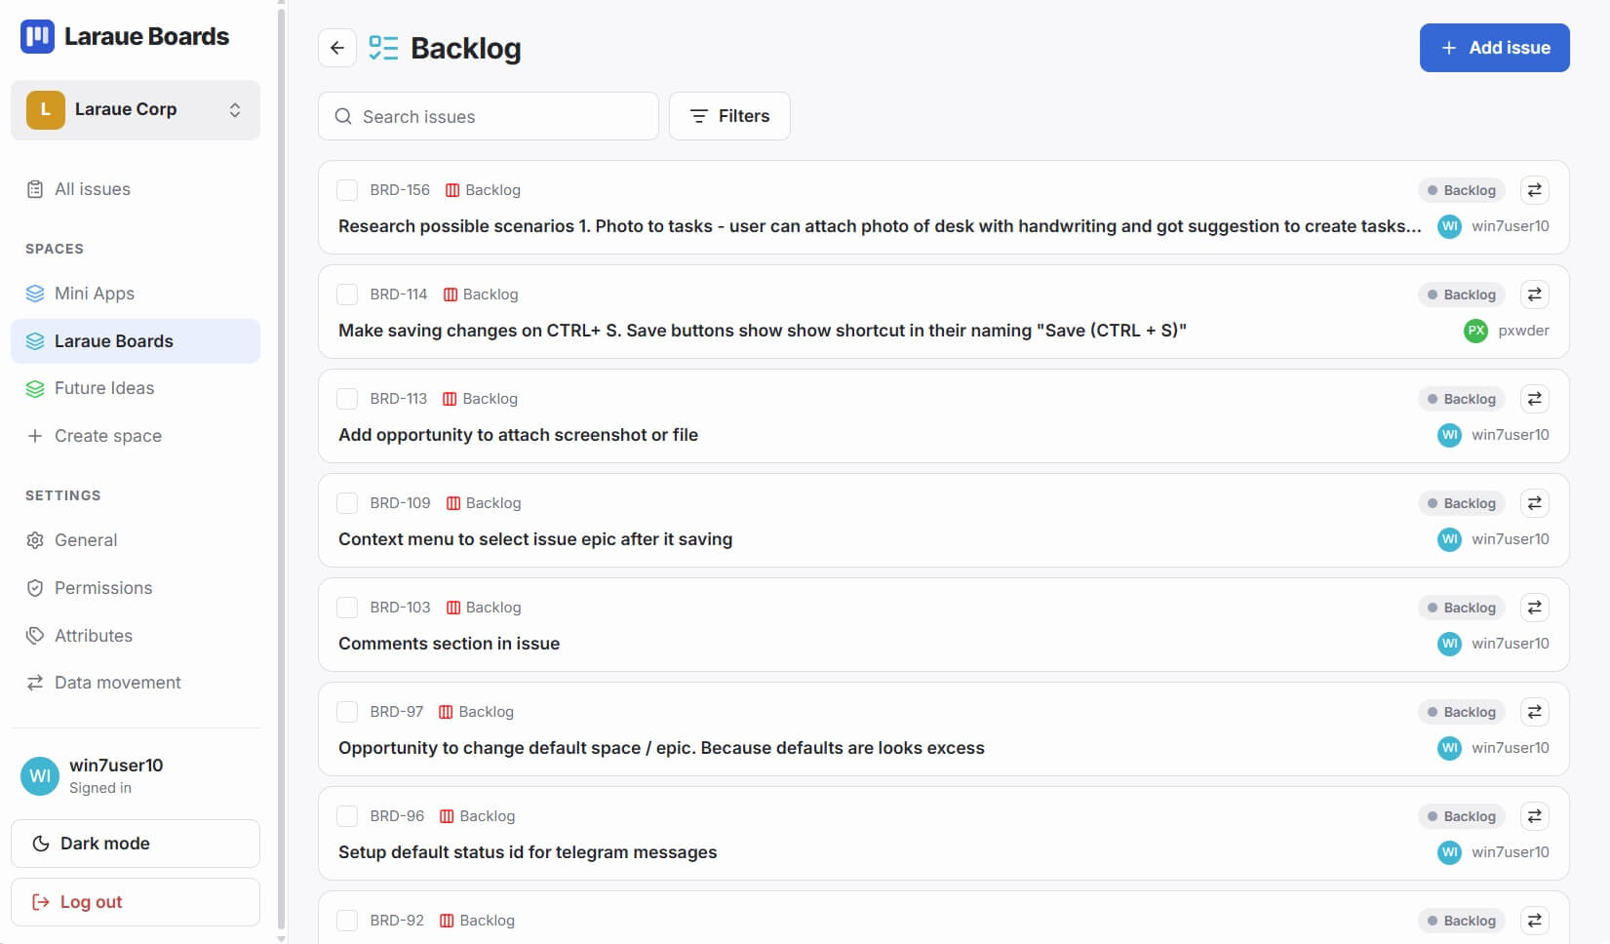This screenshot has height=944, width=1610.
Task: Click the red epic icon on BRD-156
Action: coord(452,190)
